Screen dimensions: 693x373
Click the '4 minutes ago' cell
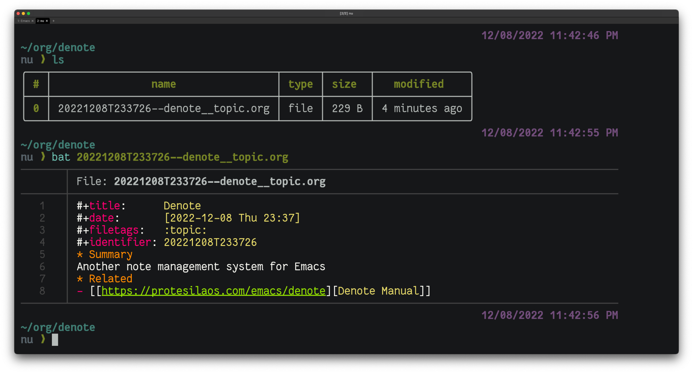click(422, 108)
